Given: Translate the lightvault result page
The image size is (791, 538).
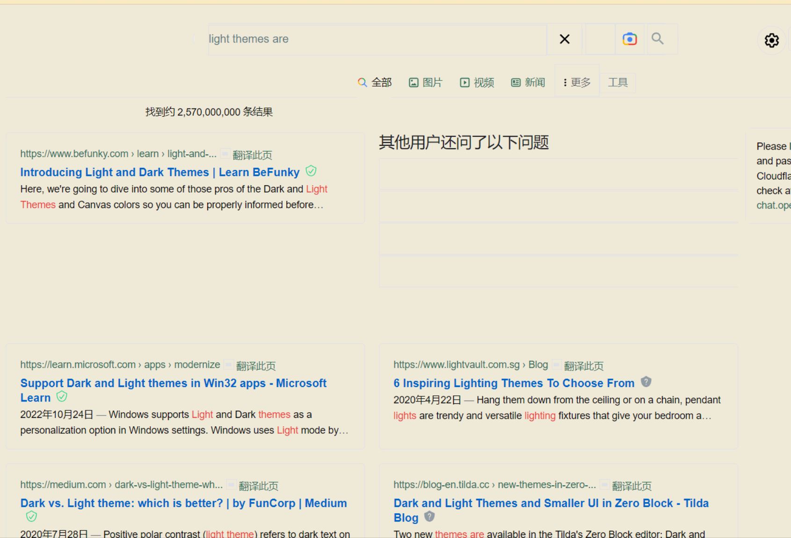Looking at the screenshot, I should (x=584, y=366).
